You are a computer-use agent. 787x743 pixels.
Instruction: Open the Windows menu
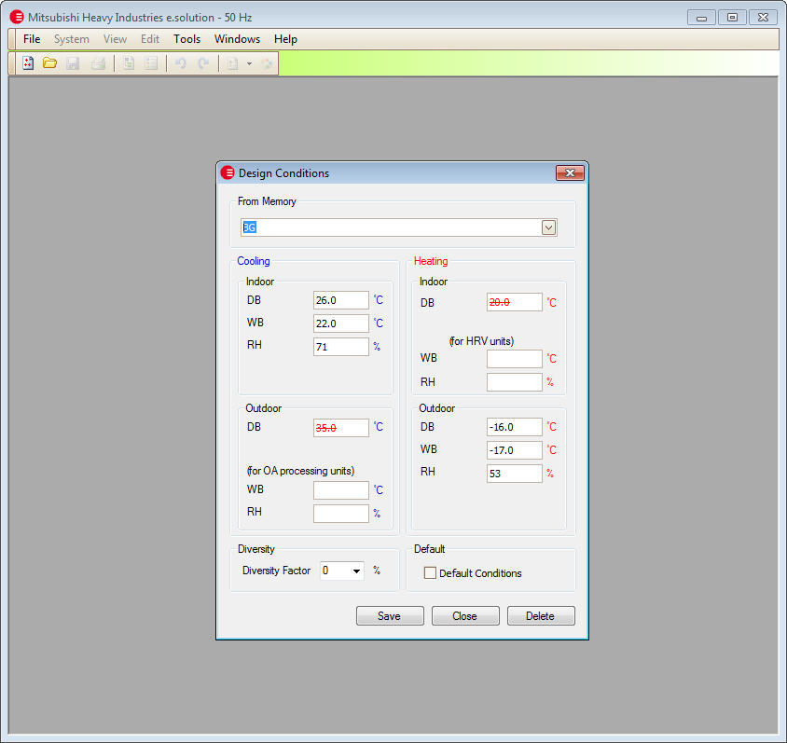(x=237, y=39)
